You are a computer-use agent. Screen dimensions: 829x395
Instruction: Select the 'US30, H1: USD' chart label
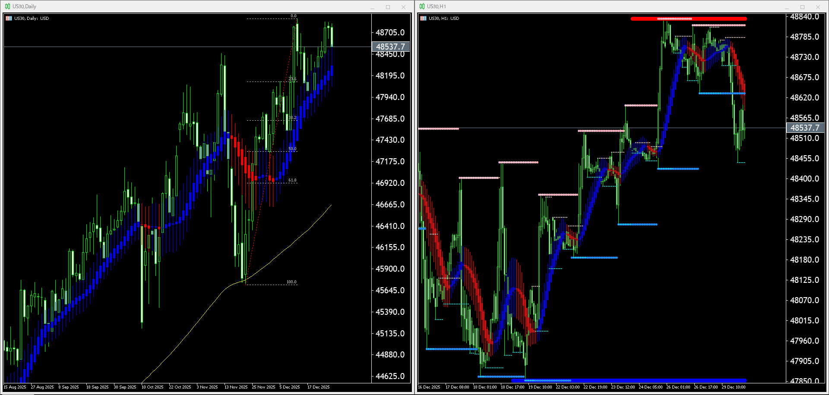pyautogui.click(x=444, y=19)
